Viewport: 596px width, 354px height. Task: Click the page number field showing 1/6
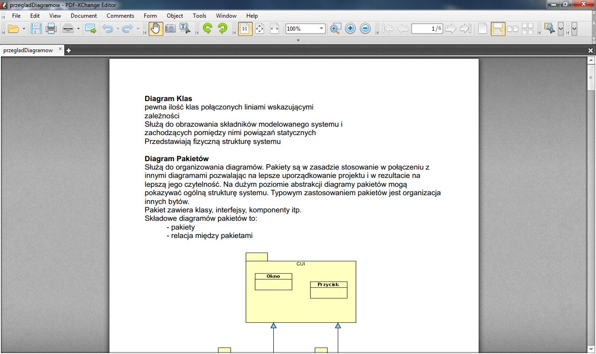427,29
